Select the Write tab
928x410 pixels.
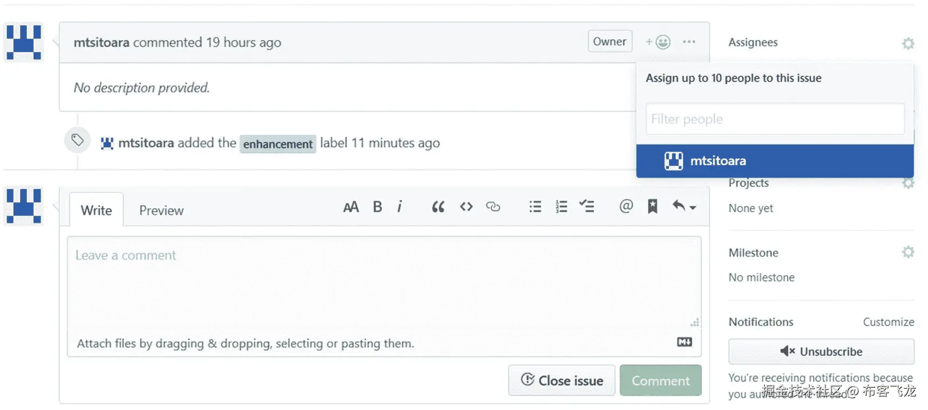[x=96, y=210]
